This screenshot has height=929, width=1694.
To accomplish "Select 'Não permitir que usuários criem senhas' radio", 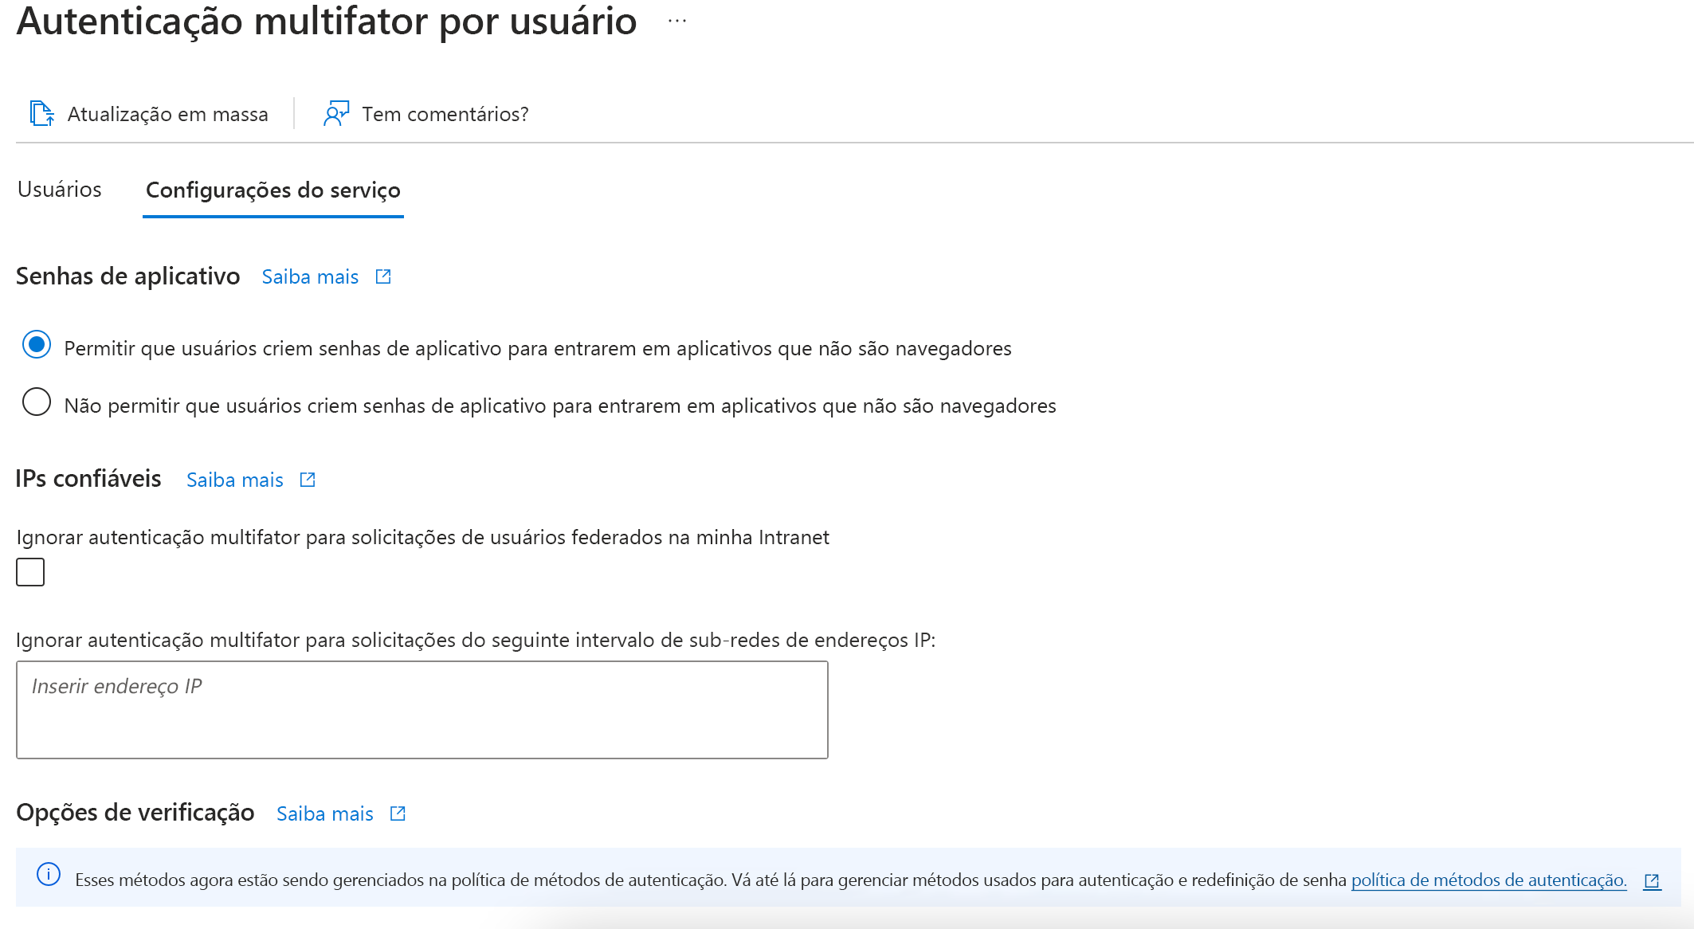I will [x=37, y=402].
